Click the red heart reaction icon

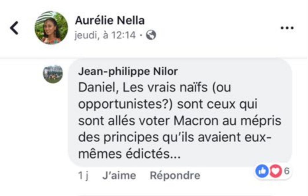pyautogui.click(x=275, y=171)
